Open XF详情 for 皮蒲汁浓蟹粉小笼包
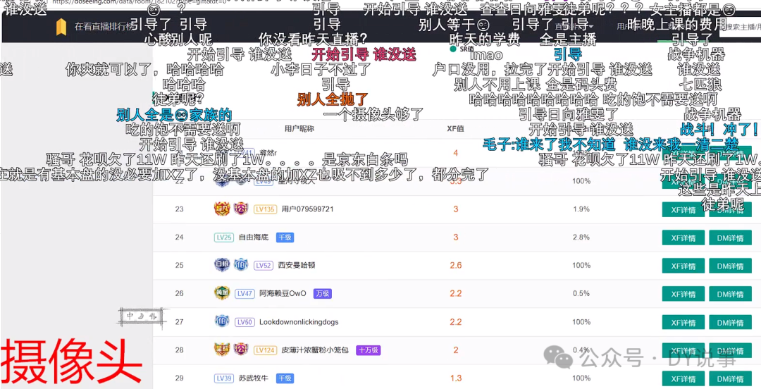 coord(683,351)
